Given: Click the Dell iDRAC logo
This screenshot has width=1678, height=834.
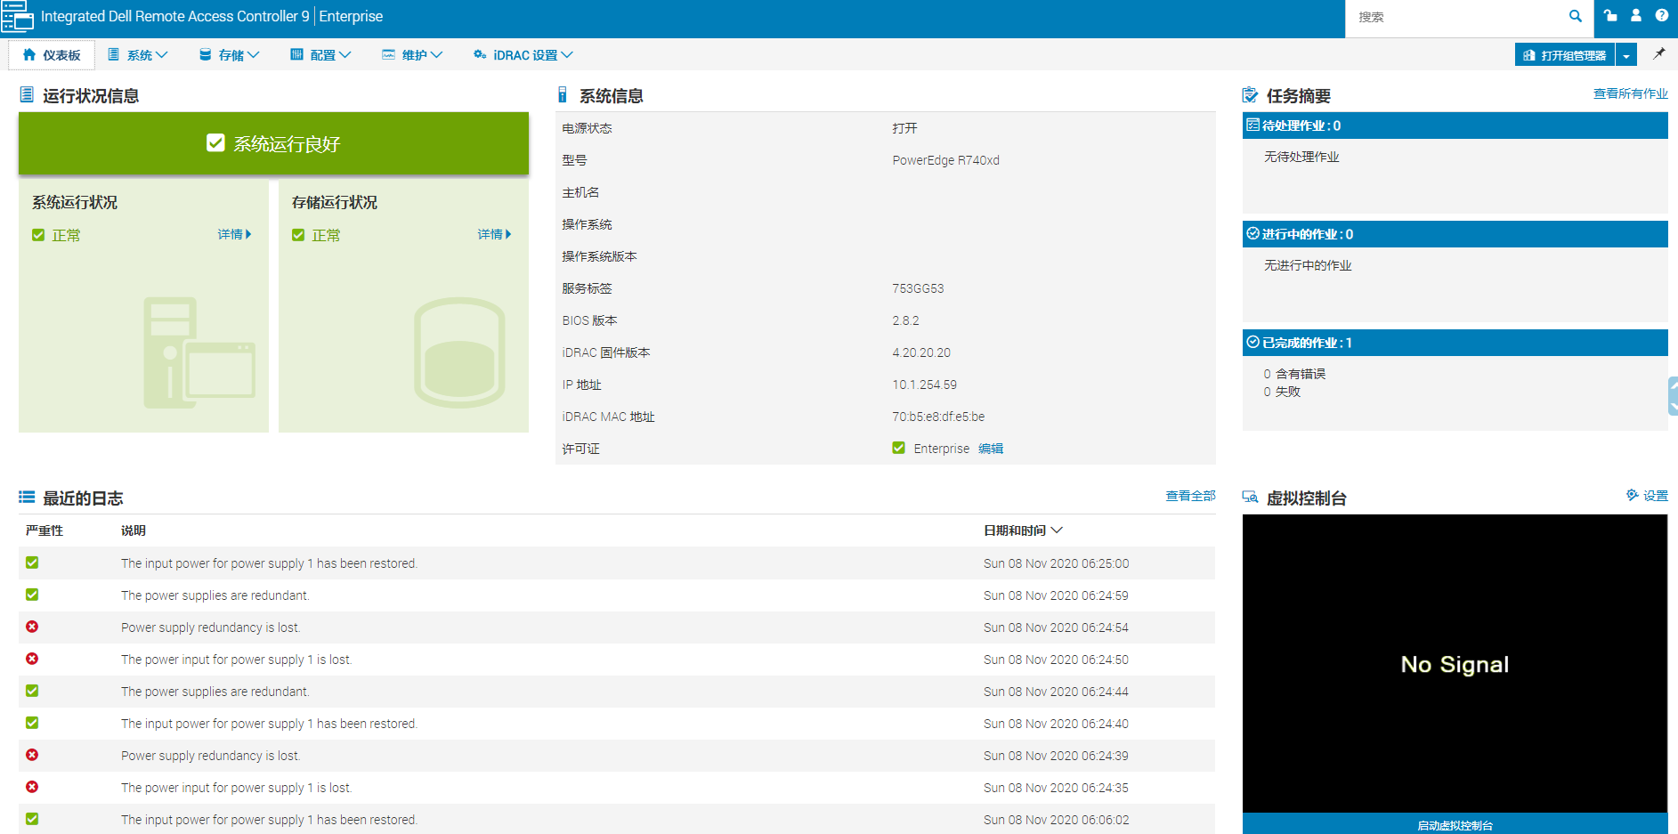Looking at the screenshot, I should coord(19,17).
